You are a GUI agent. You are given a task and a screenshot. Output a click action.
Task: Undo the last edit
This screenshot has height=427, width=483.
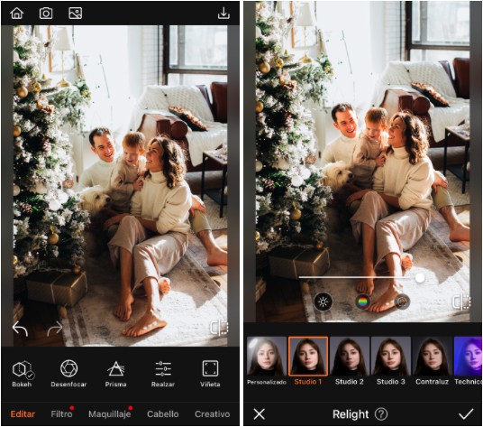point(21,328)
